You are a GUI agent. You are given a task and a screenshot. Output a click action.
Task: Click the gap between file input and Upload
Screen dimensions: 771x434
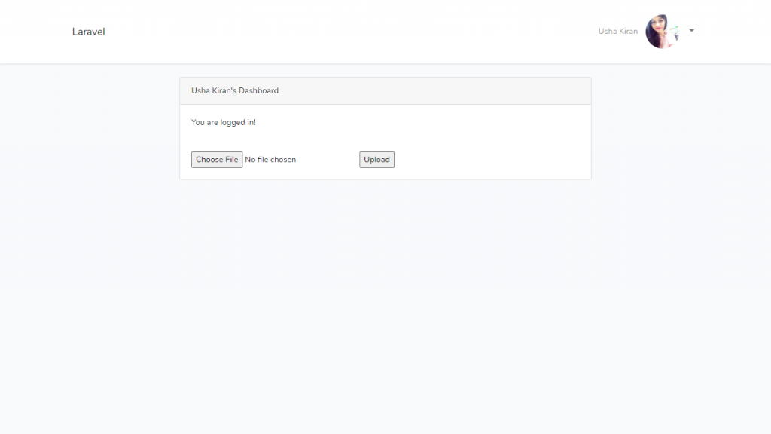click(329, 160)
